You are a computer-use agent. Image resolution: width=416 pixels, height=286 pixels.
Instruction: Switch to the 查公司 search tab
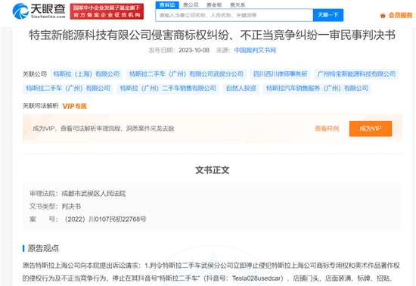191,5
